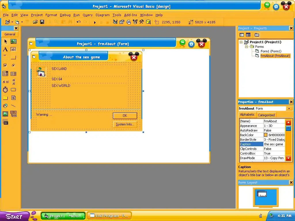Select frmAbout (frmAbout) in project tree
The image size is (295, 221).
pyautogui.click(x=275, y=56)
